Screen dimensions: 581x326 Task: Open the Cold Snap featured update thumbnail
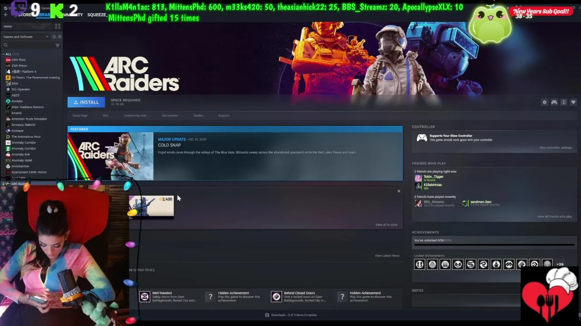point(110,156)
